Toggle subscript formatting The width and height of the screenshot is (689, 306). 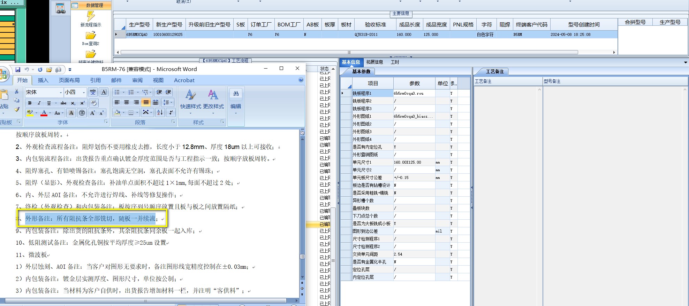point(73,103)
